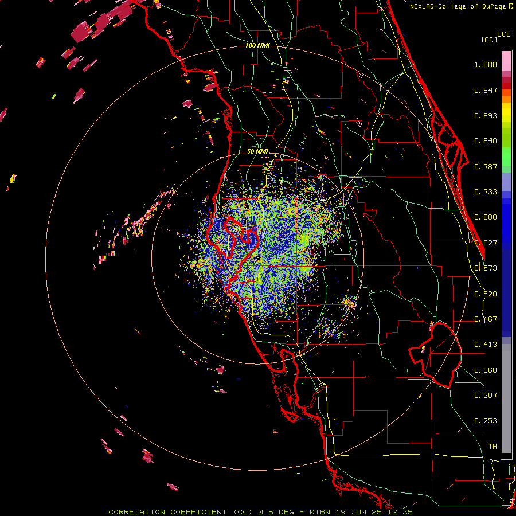The width and height of the screenshot is (516, 516).
Task: Click the 0.680 colorbar value
Action: tap(486, 217)
